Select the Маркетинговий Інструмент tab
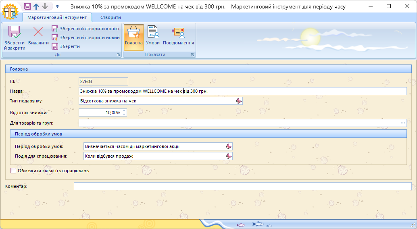Screen dimensions: 417x229 coord(57,17)
